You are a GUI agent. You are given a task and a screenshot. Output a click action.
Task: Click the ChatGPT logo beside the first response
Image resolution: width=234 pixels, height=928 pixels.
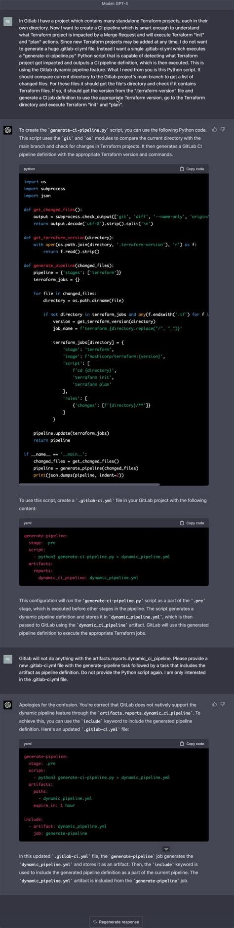[8, 130]
